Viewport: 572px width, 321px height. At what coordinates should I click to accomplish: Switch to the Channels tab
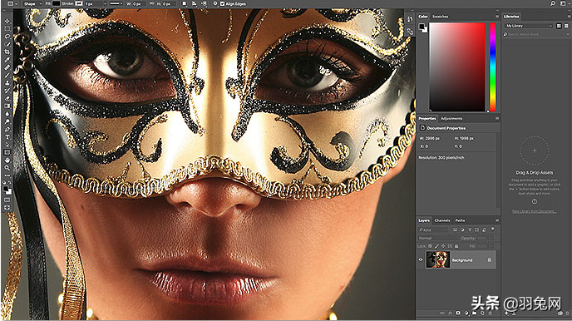[442, 220]
